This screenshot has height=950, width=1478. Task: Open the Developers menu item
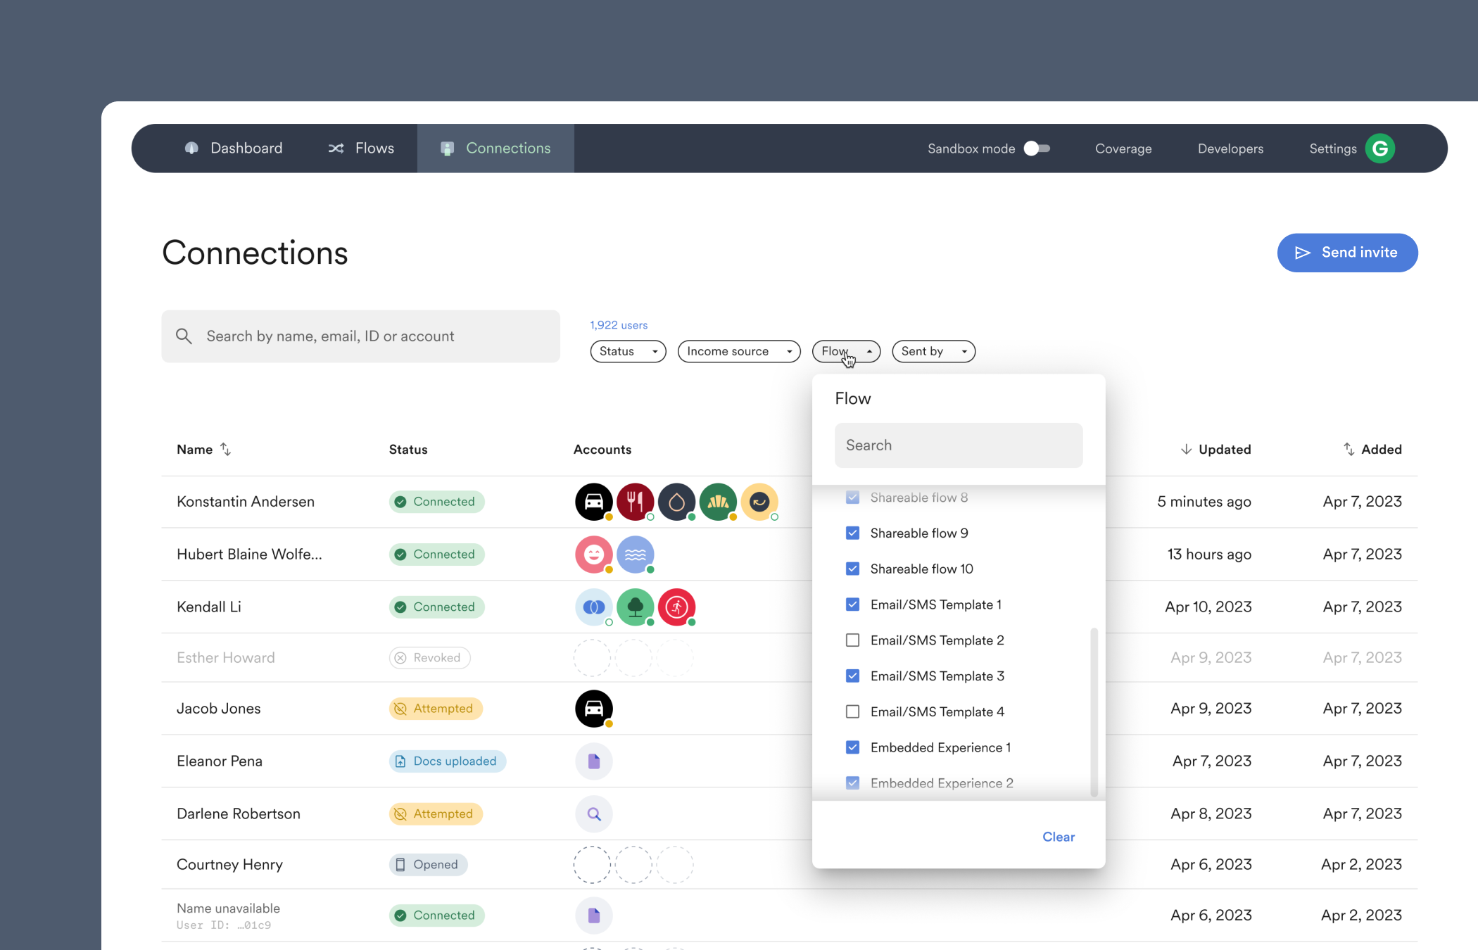point(1230,148)
